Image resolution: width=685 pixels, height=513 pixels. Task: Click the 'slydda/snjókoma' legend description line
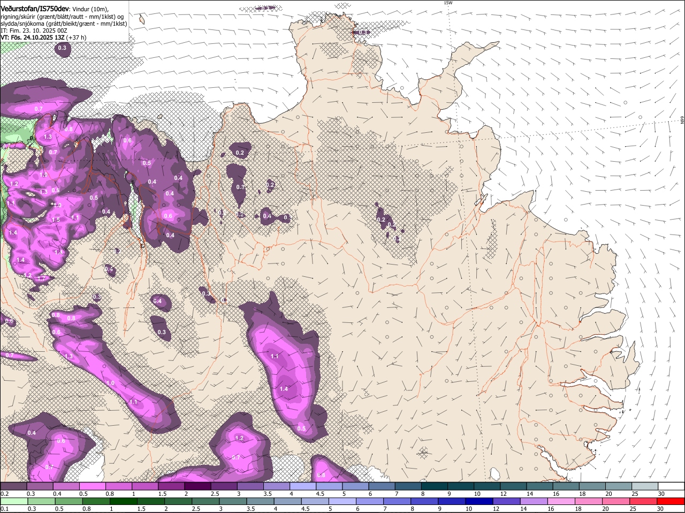pos(64,24)
